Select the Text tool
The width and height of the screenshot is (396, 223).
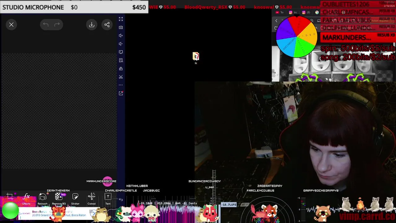coord(108,199)
